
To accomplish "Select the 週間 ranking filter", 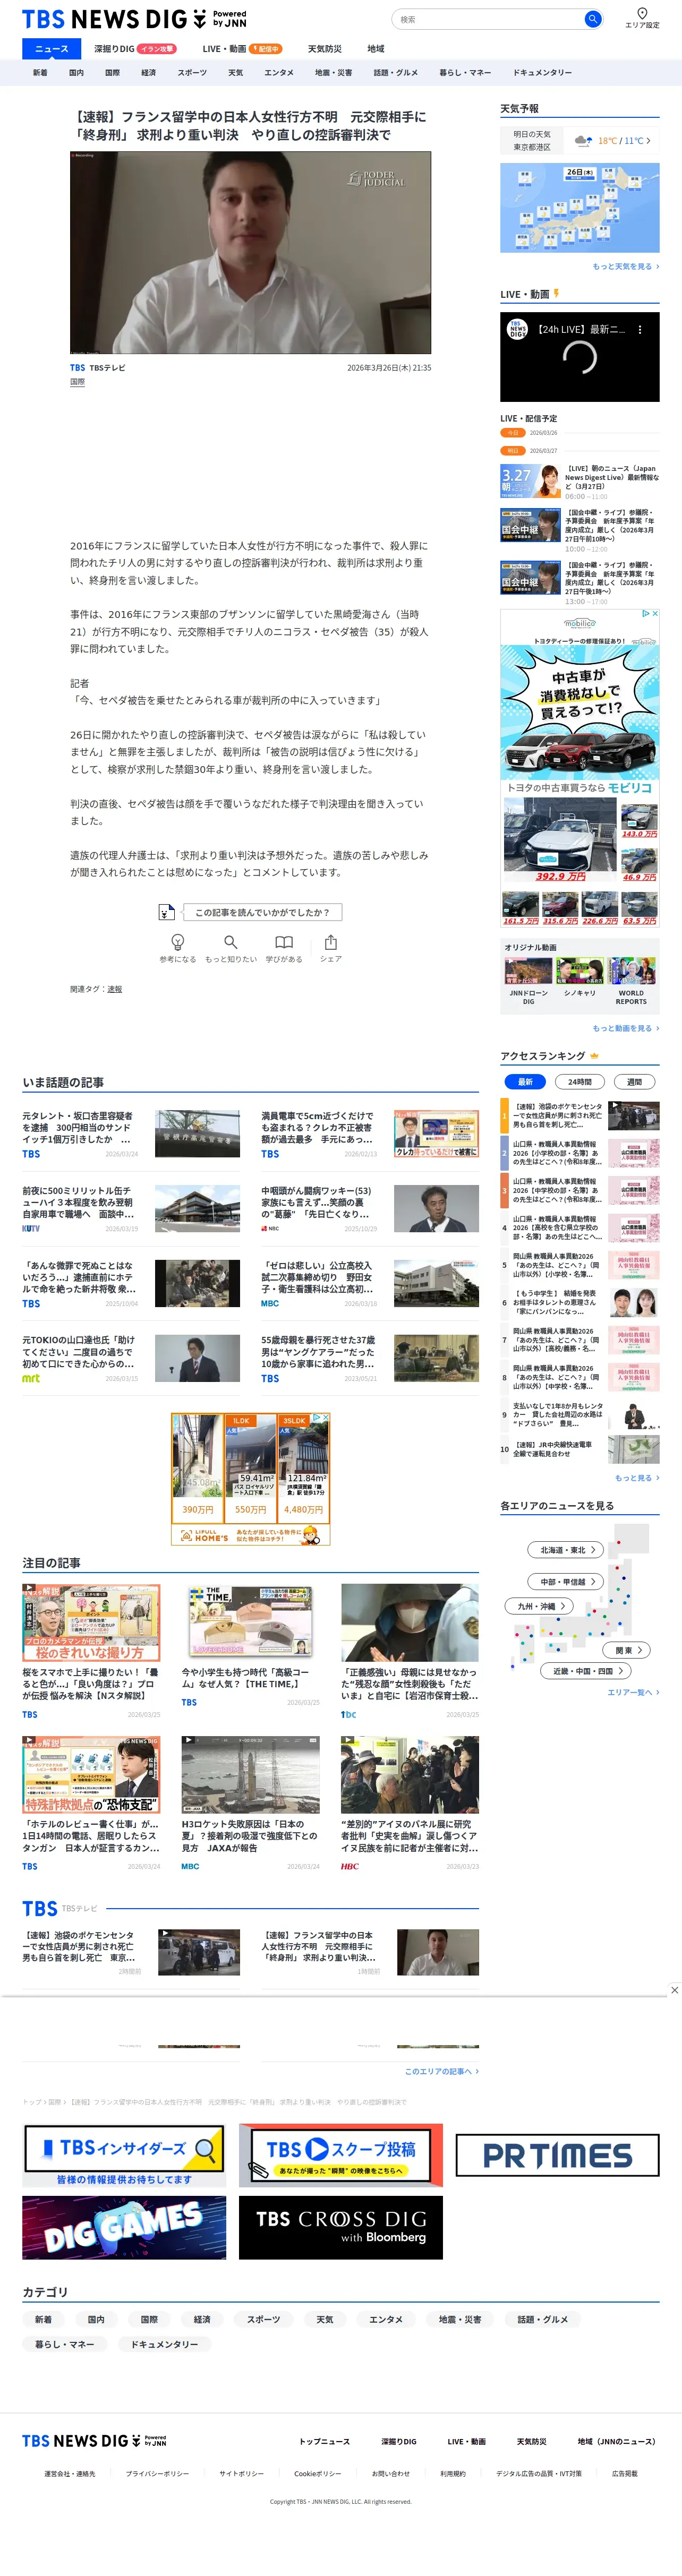I will coord(634,1081).
